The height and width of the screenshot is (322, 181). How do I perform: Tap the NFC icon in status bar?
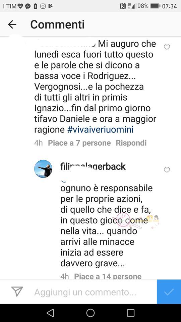(x=123, y=6)
